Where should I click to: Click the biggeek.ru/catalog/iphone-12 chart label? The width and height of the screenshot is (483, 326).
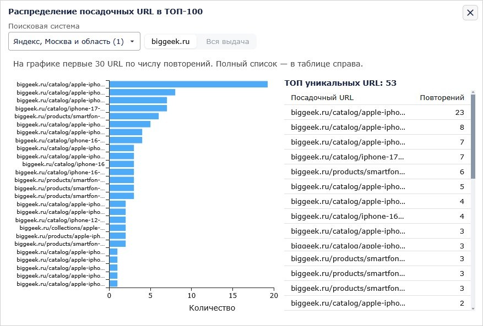pos(60,220)
